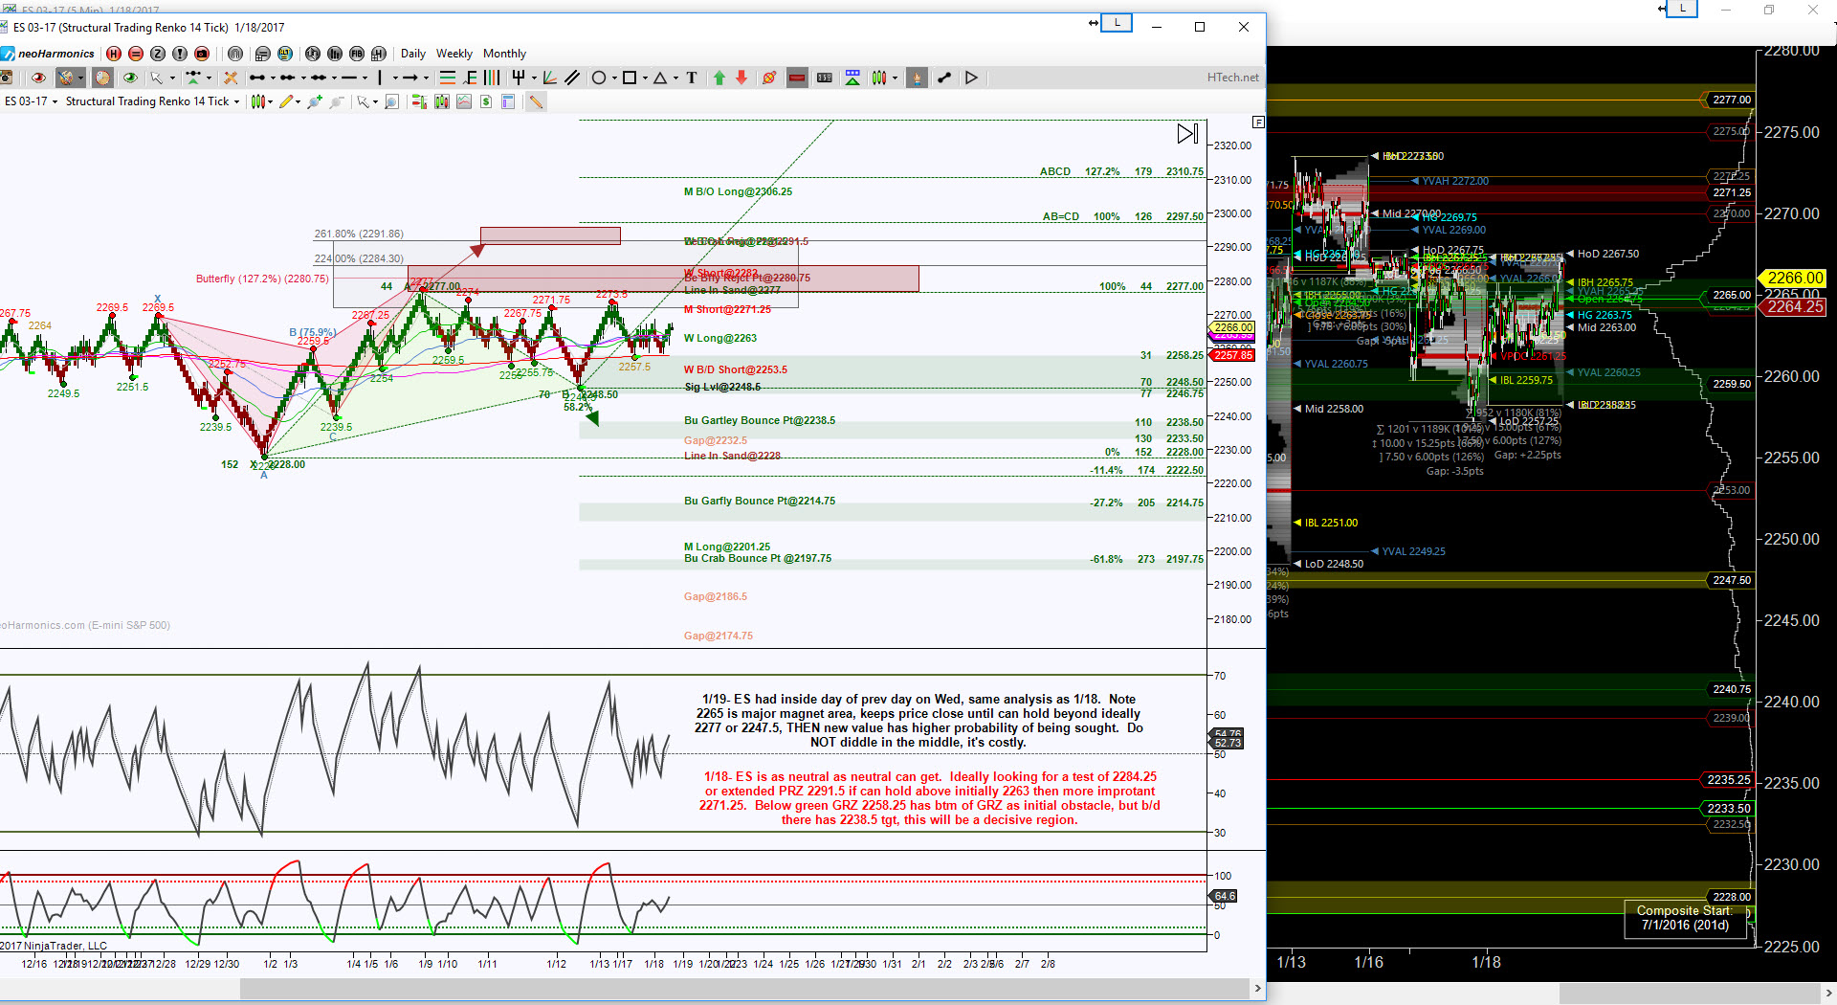Switch to the Monthly timeframe
1837x1005 pixels.
(x=504, y=54)
